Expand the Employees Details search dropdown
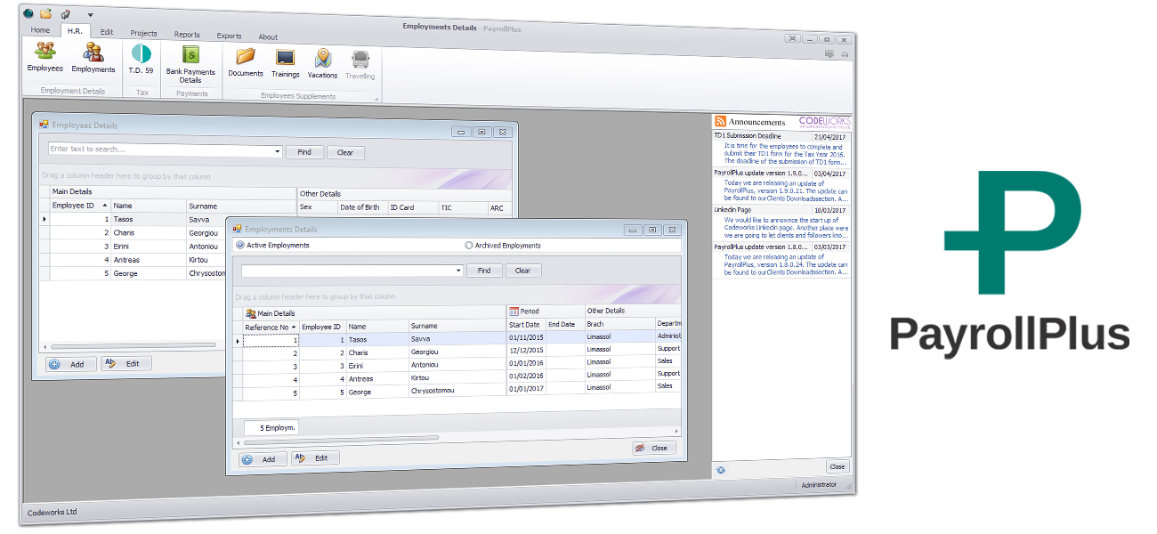This screenshot has width=1157, height=534. [278, 152]
